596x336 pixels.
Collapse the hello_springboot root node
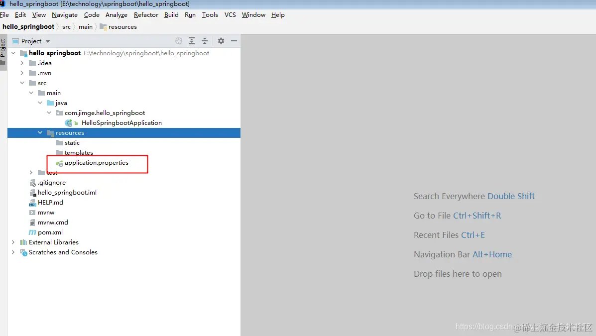13,53
